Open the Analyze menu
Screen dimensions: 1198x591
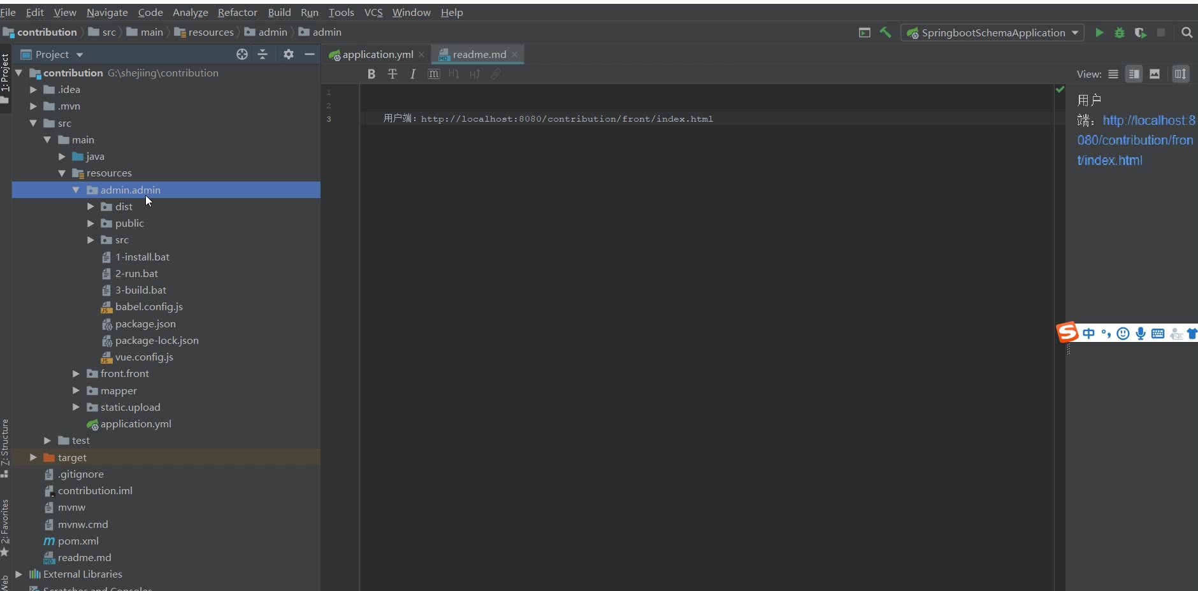190,12
